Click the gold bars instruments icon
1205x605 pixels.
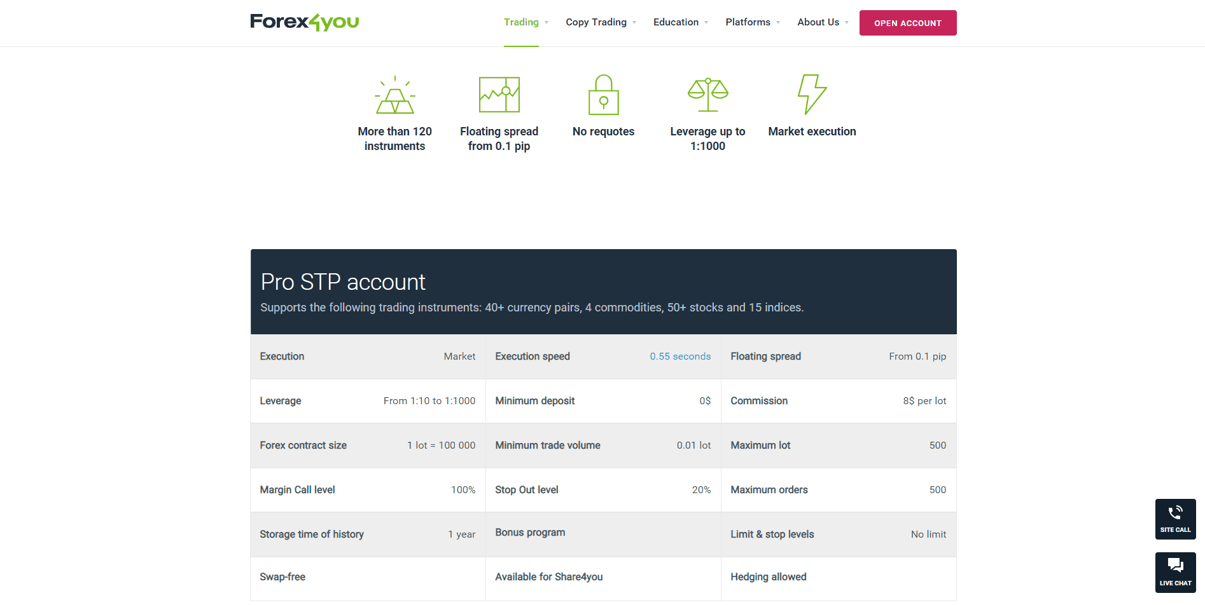point(394,95)
